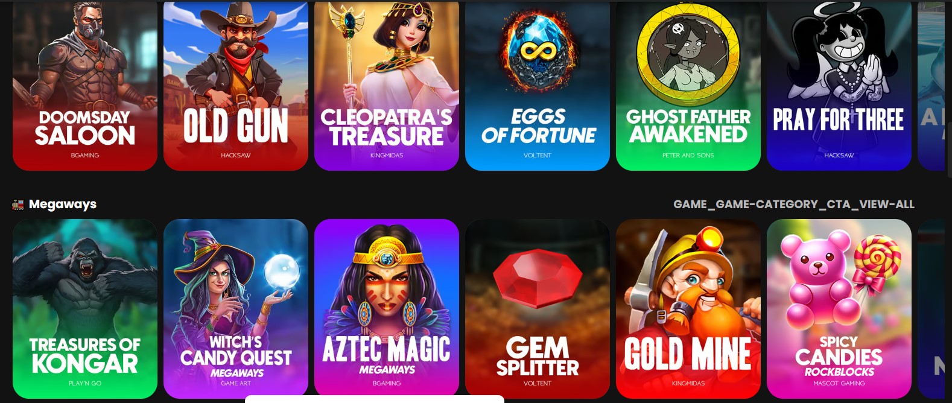Click the white bar at bottom of page

click(x=375, y=399)
